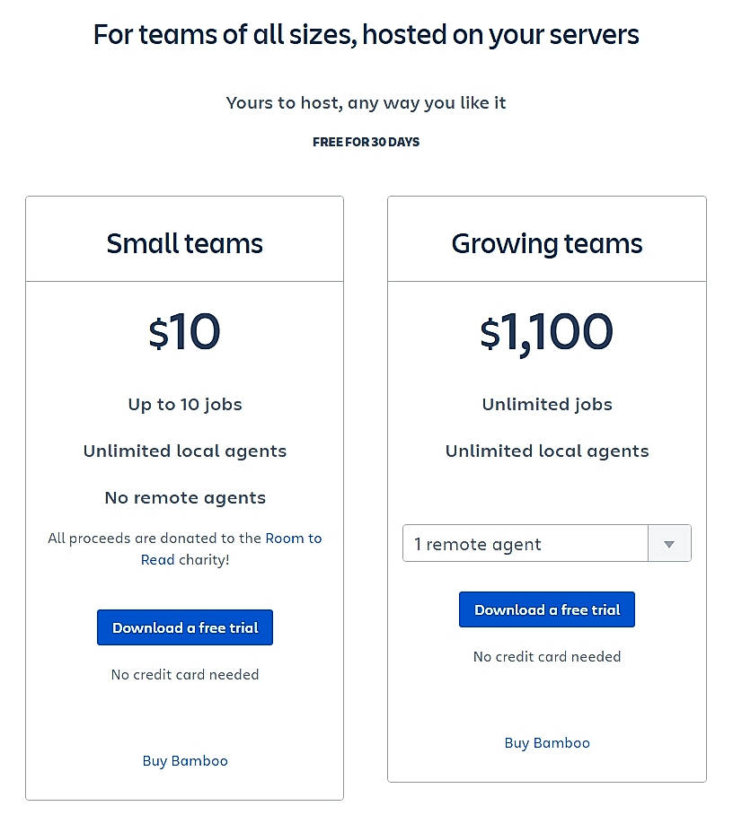
Task: Click the 'Up to 10 jobs' text
Action: click(x=185, y=404)
